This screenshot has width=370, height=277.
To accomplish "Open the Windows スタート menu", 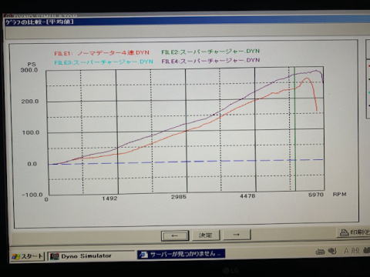I will [x=27, y=256].
